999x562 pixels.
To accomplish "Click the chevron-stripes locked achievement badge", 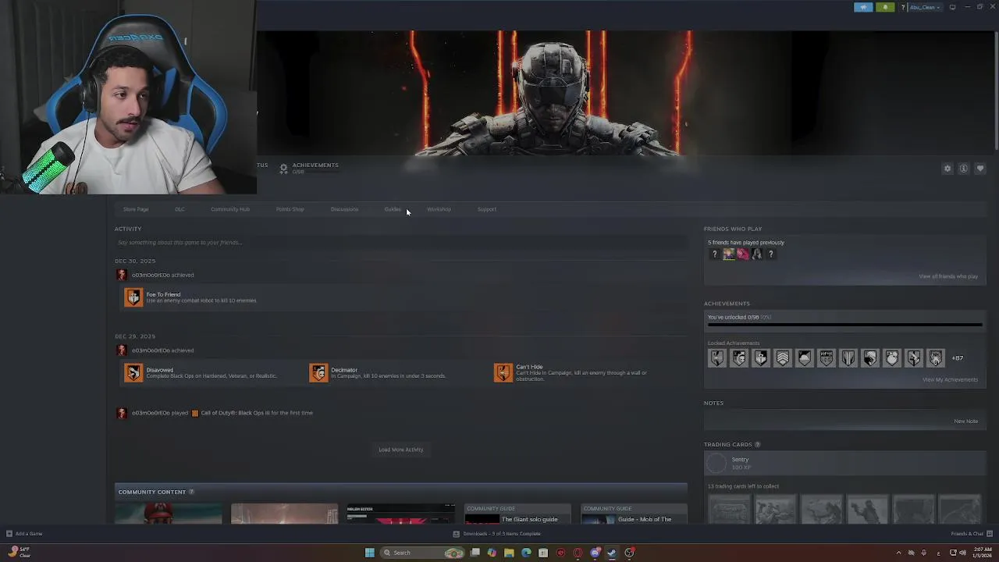I will point(782,358).
